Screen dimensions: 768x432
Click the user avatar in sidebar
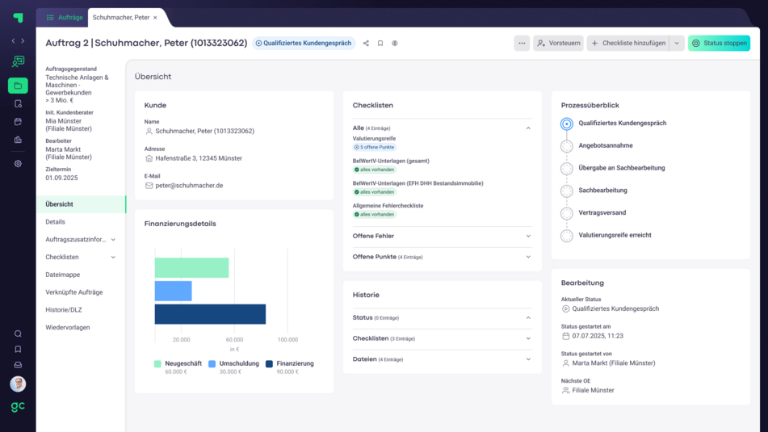click(x=18, y=384)
